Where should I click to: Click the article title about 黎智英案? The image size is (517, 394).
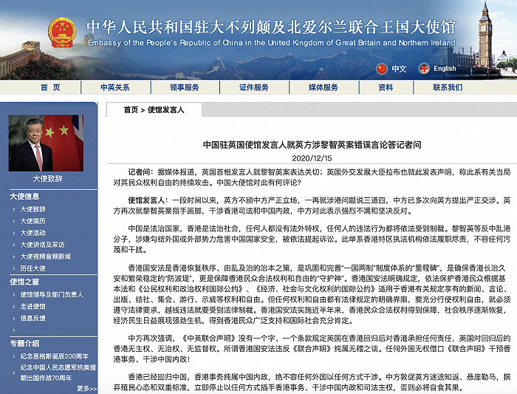pyautogui.click(x=312, y=145)
